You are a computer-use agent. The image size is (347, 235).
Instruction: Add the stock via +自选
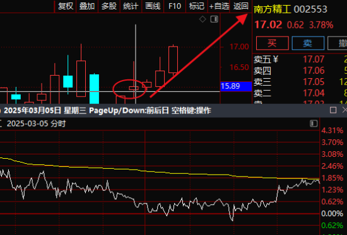coord(219,6)
